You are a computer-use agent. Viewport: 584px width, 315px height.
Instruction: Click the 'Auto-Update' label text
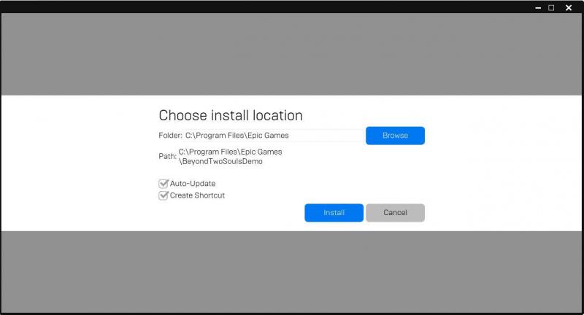193,184
